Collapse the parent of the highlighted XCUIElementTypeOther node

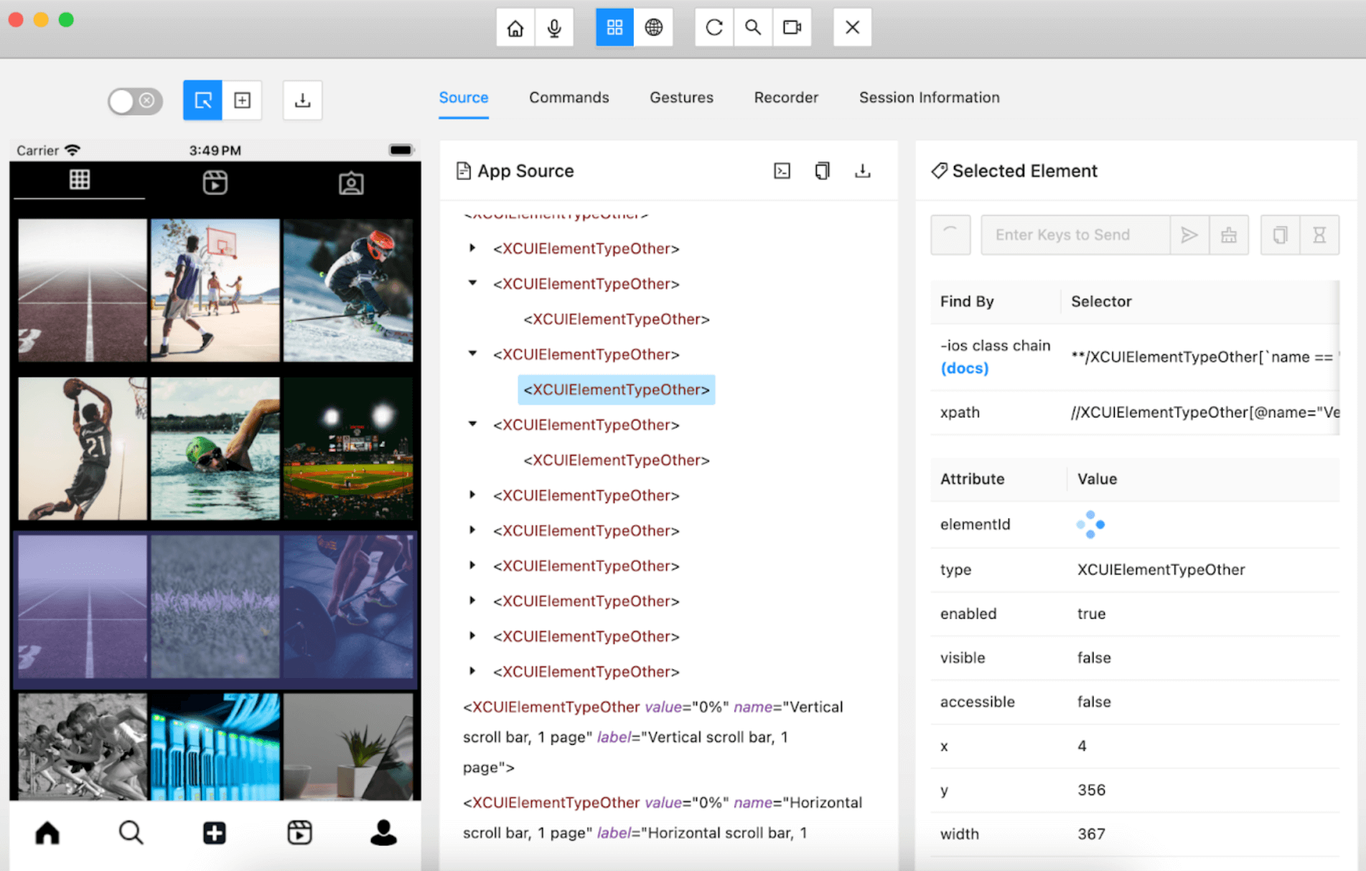tap(472, 354)
